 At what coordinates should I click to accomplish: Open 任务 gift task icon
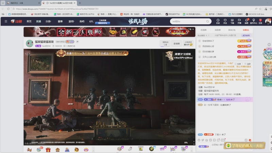(260, 21)
